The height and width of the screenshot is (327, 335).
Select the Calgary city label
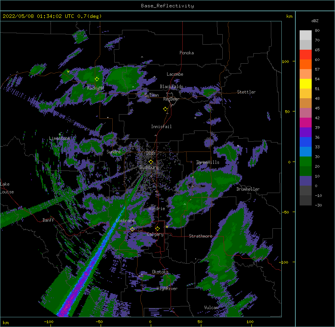tap(155, 234)
